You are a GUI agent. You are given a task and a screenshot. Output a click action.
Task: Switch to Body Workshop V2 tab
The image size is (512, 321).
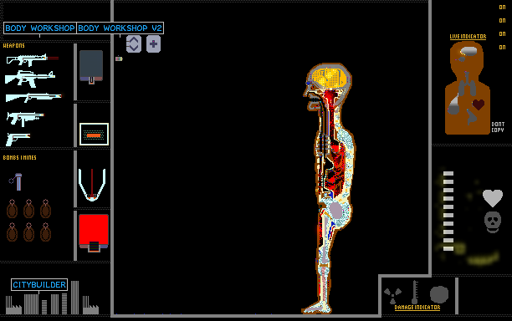(120, 28)
